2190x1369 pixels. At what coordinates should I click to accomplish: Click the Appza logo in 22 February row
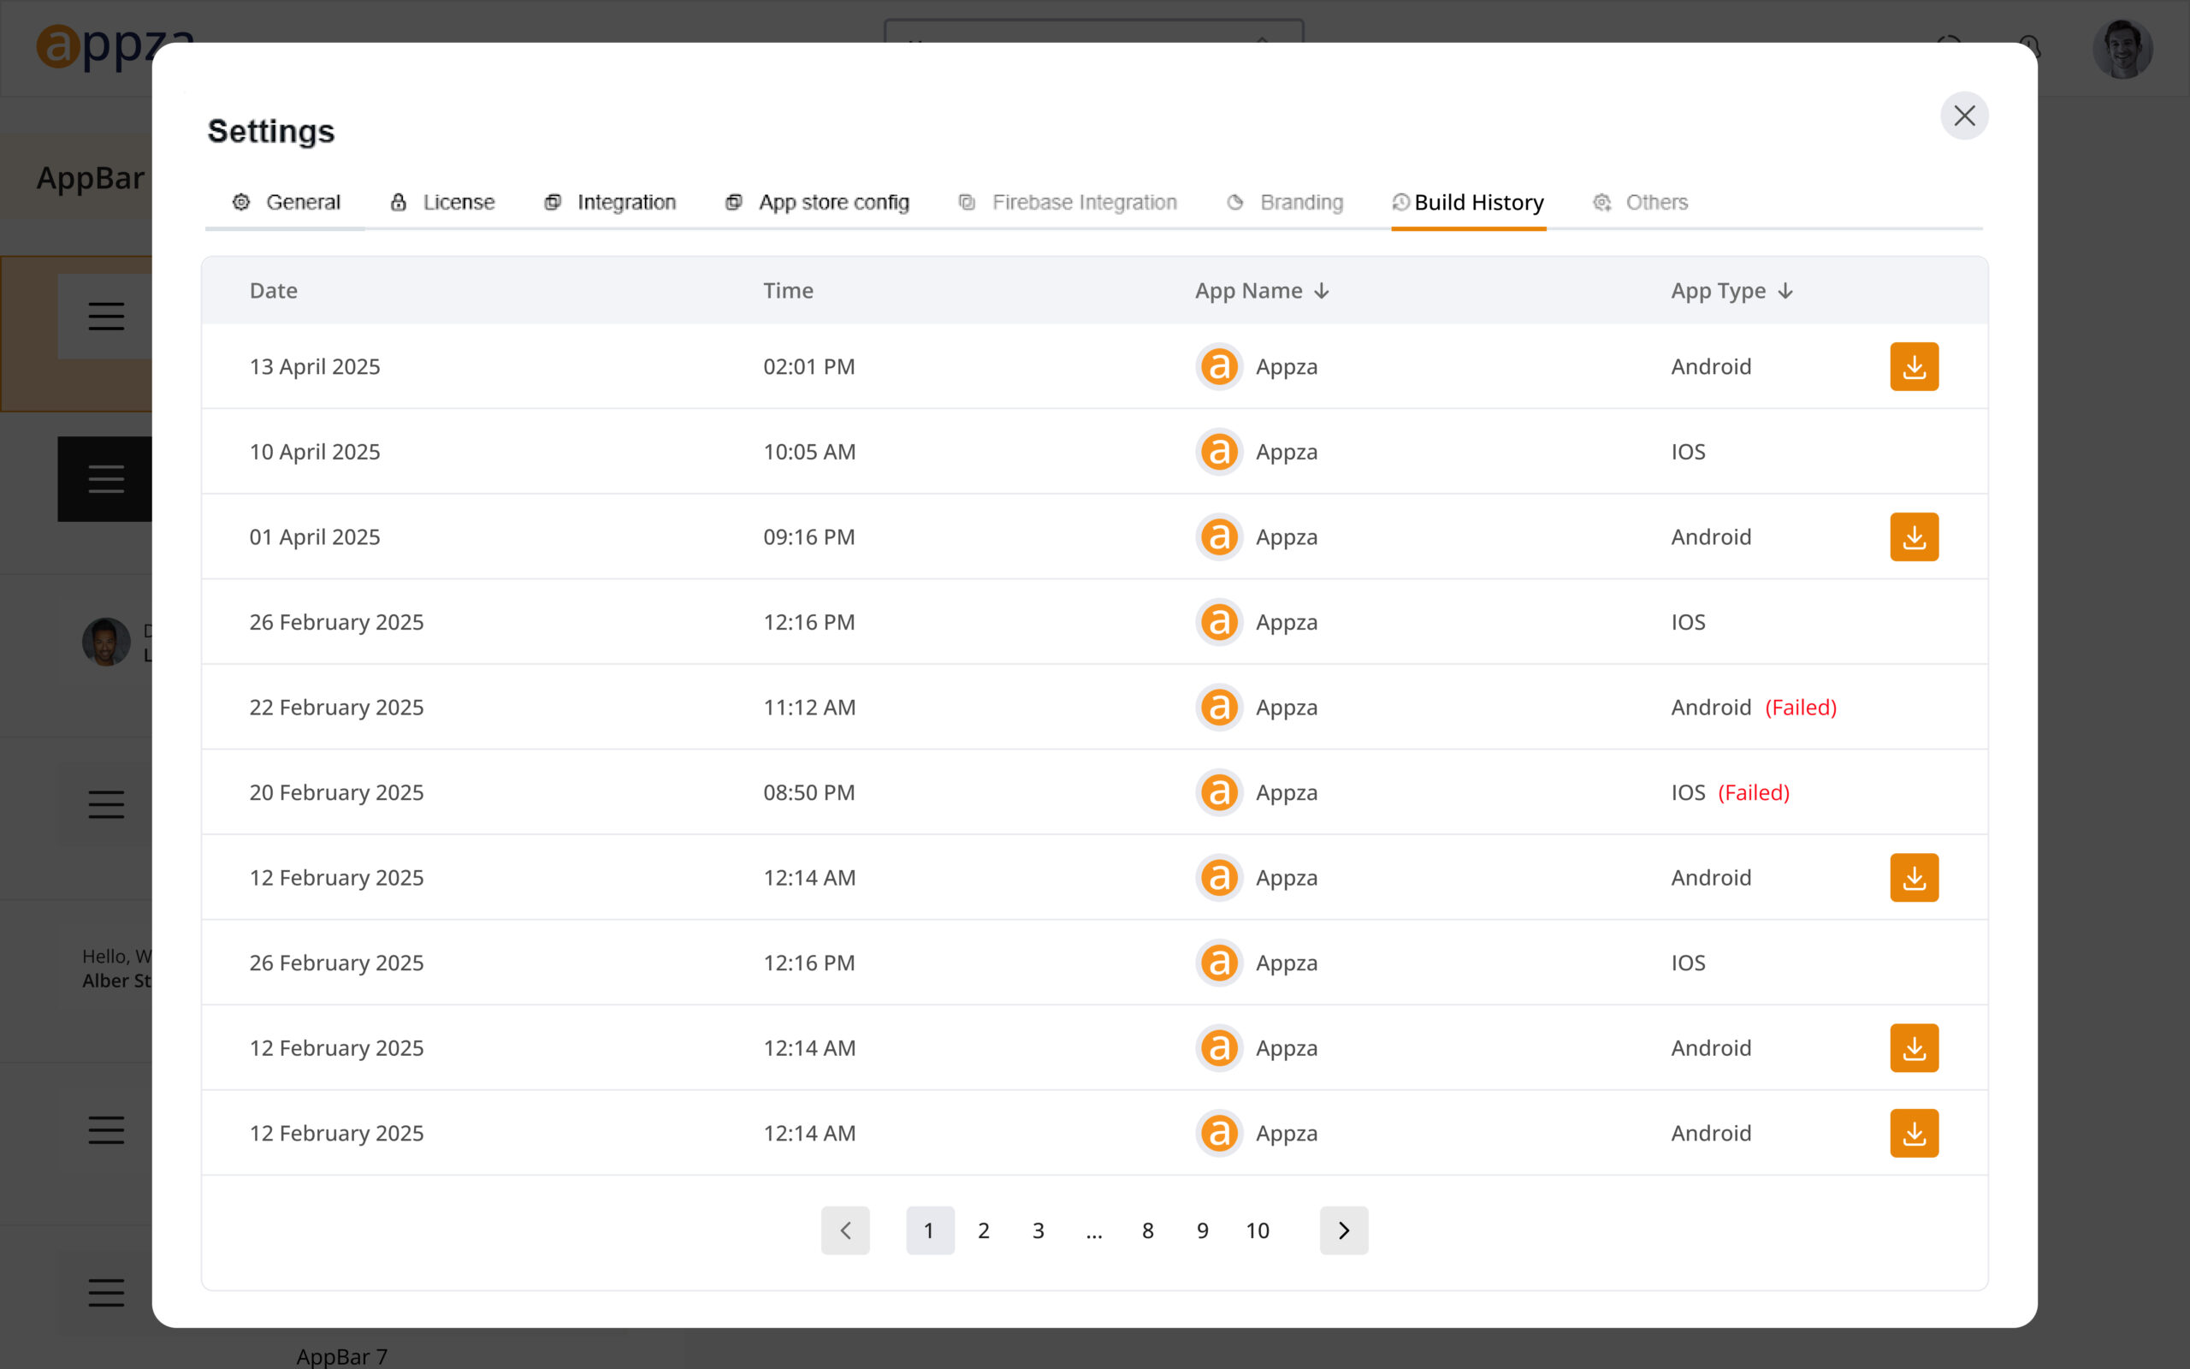[x=1219, y=707]
